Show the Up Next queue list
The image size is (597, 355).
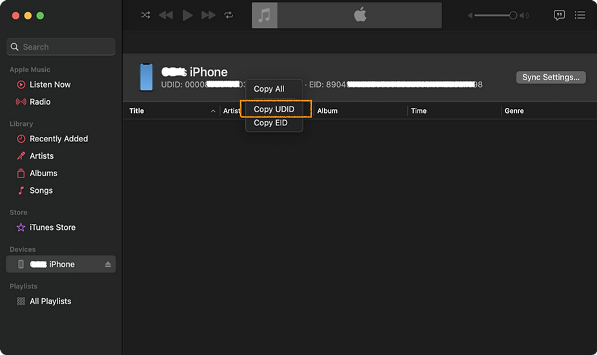pos(580,15)
